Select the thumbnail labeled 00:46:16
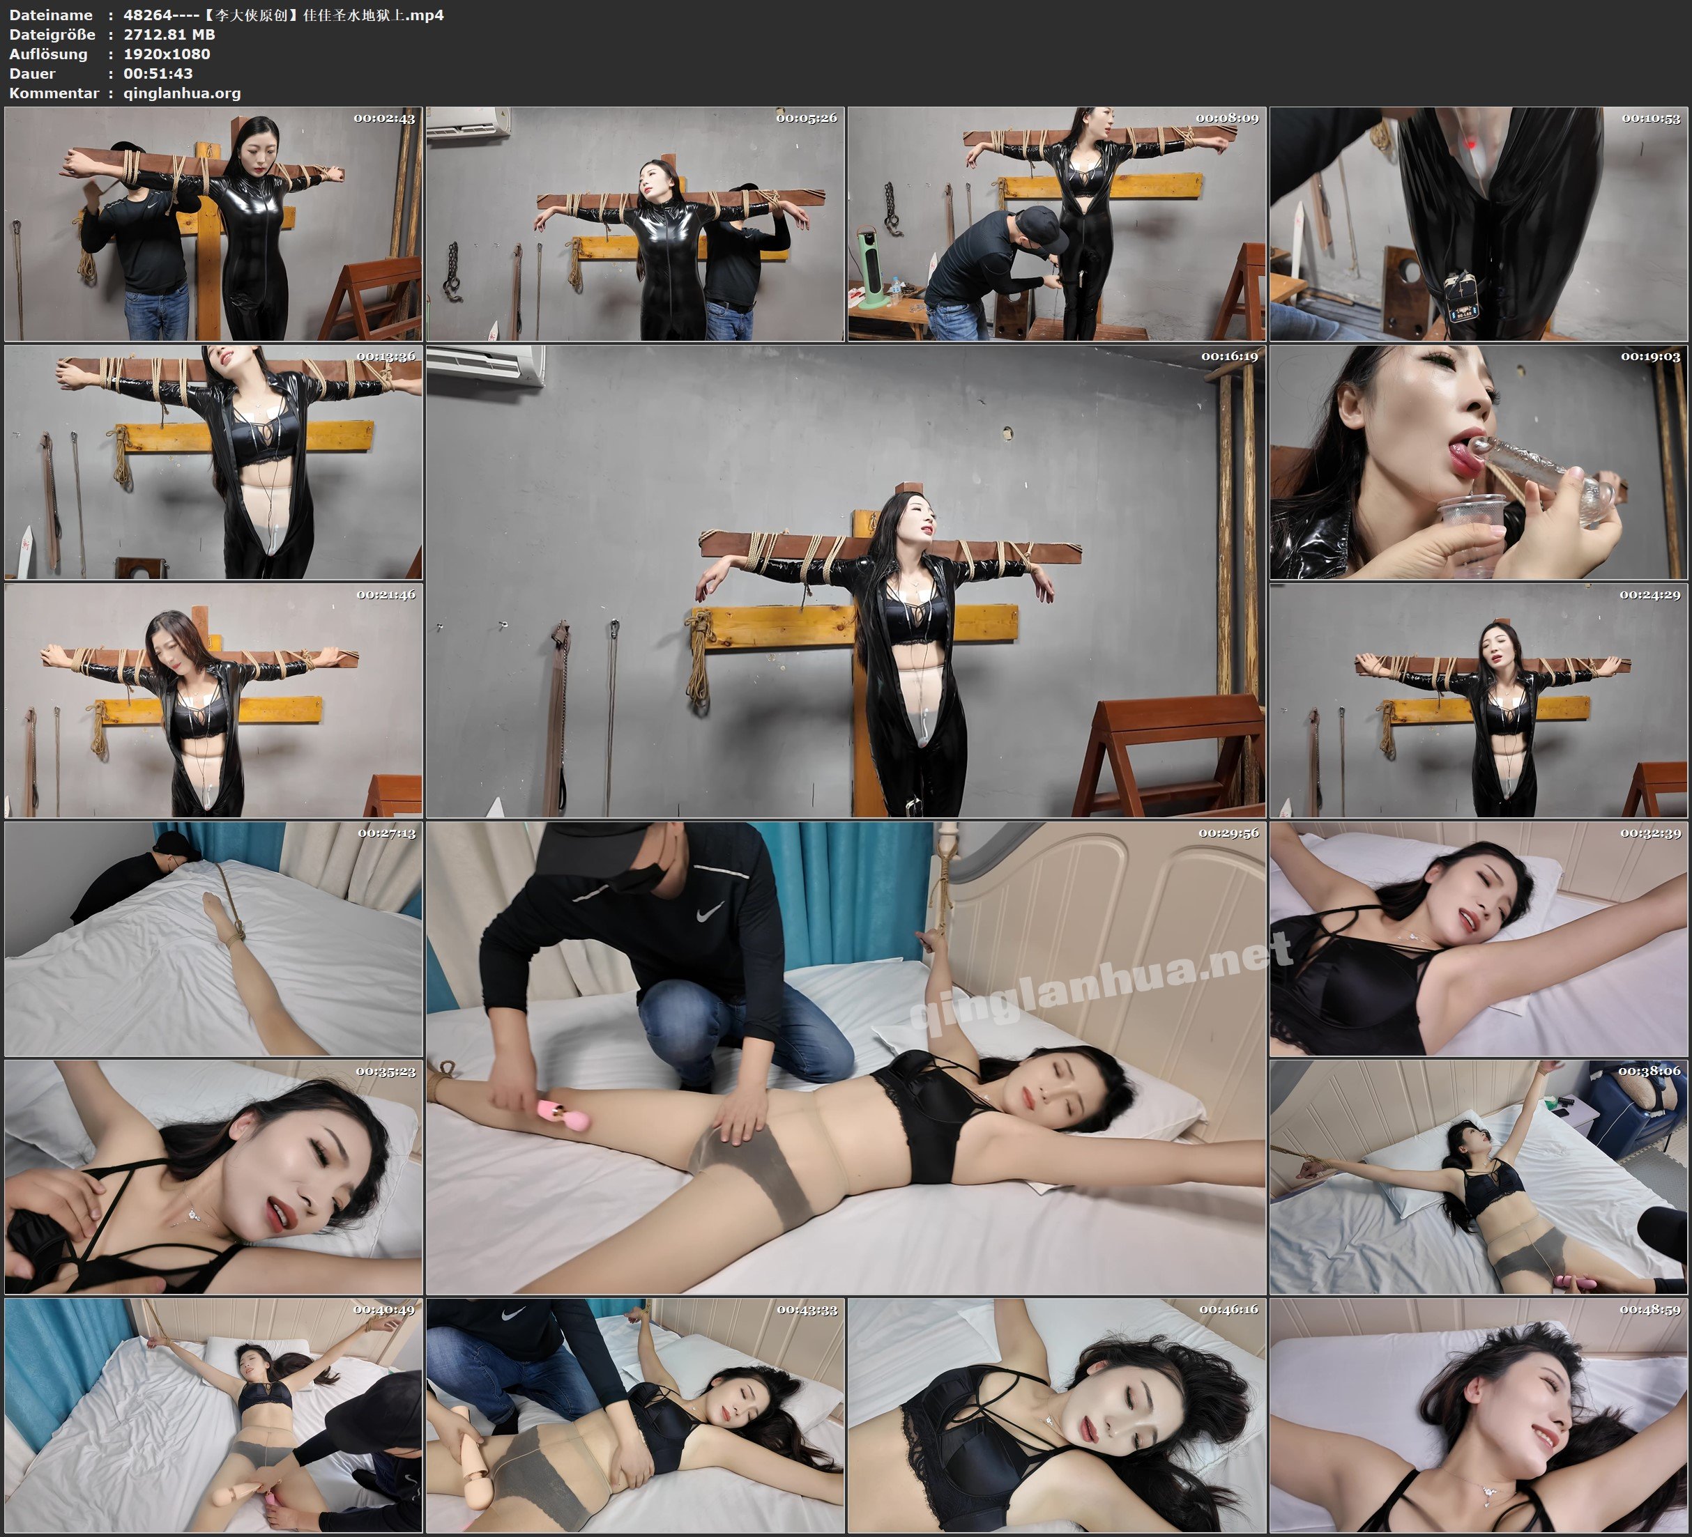Screen dimensions: 1692x1537 pyautogui.click(x=1057, y=1415)
